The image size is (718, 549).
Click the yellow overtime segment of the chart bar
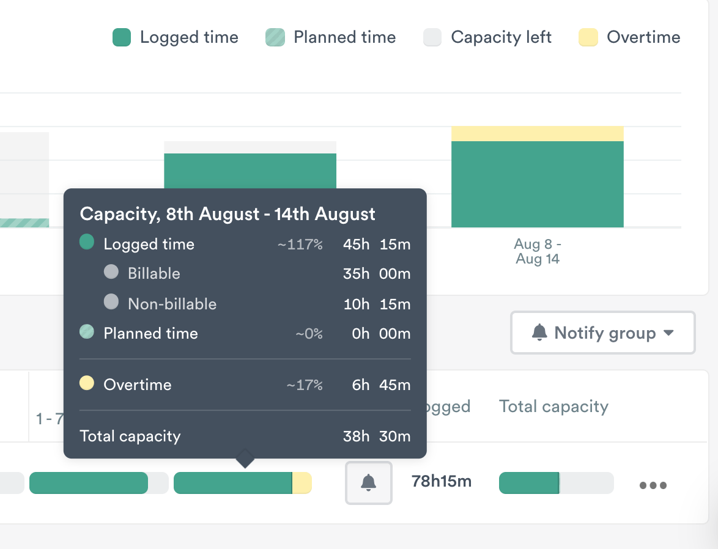coord(537,133)
